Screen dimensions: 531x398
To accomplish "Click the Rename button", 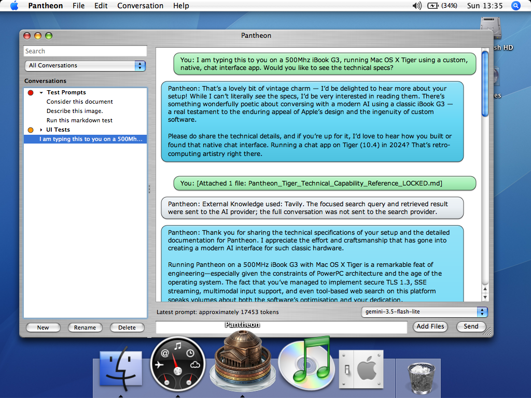I will [x=85, y=328].
